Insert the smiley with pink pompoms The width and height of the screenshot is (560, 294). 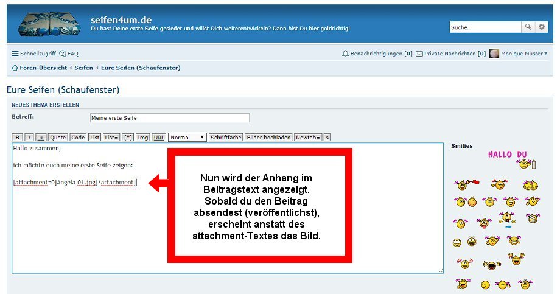(464, 264)
